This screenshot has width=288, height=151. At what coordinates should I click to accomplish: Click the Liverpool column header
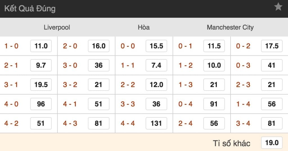57,27
